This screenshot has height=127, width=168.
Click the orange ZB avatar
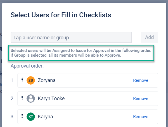(x=30, y=80)
